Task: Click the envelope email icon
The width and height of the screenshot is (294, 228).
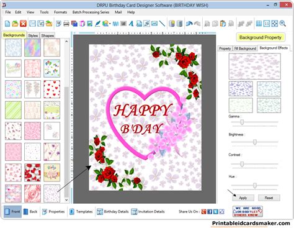Action: point(154,24)
